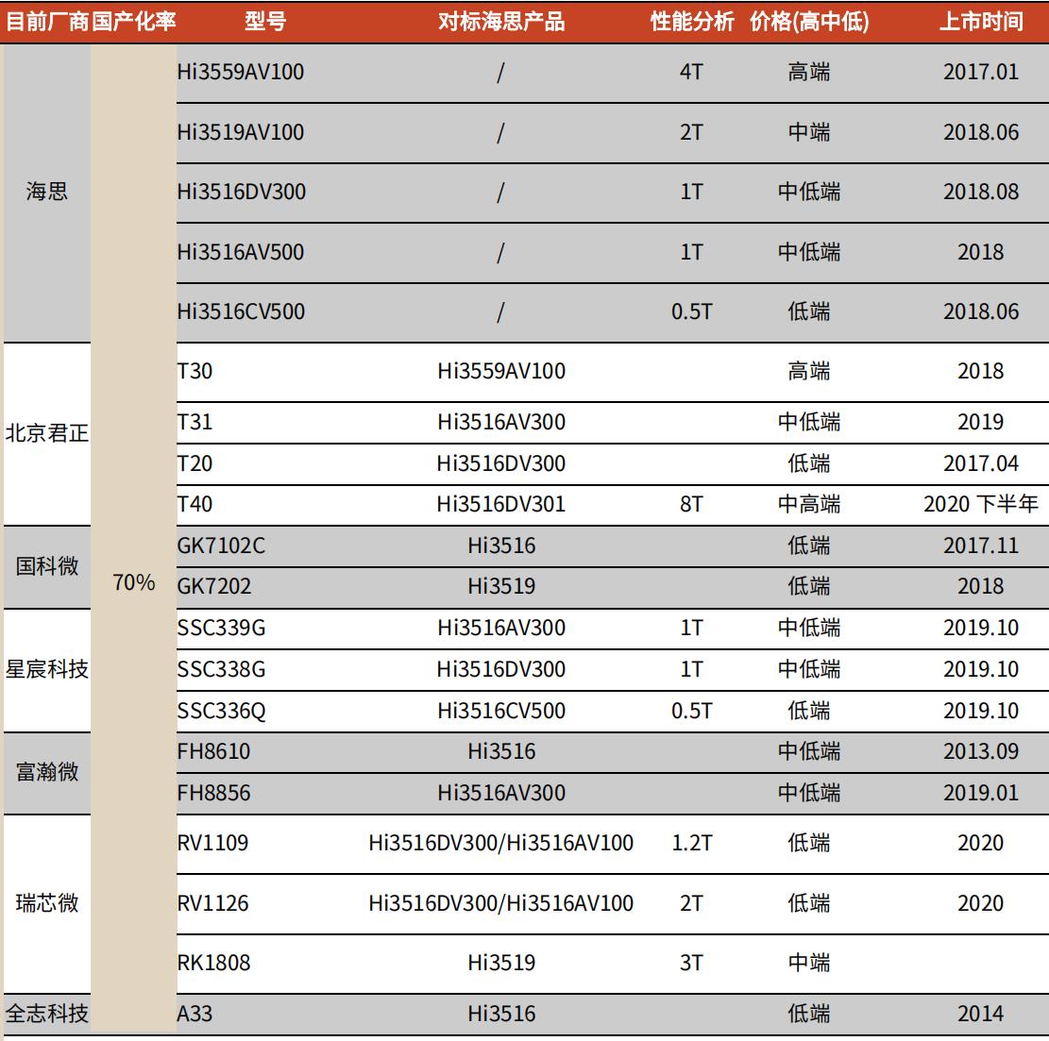Click benchmark Hi3519 in the GK7202 row
Viewport: 1049px width, 1041px height.
pos(501,586)
